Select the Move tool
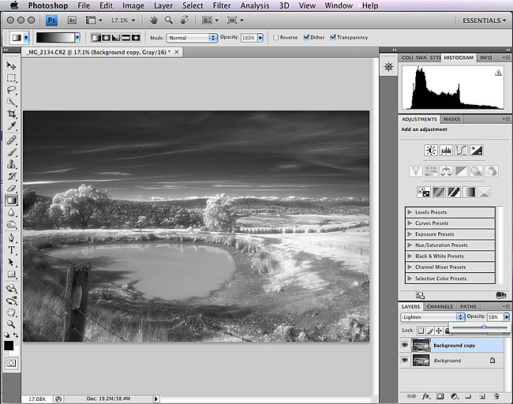 pyautogui.click(x=12, y=65)
